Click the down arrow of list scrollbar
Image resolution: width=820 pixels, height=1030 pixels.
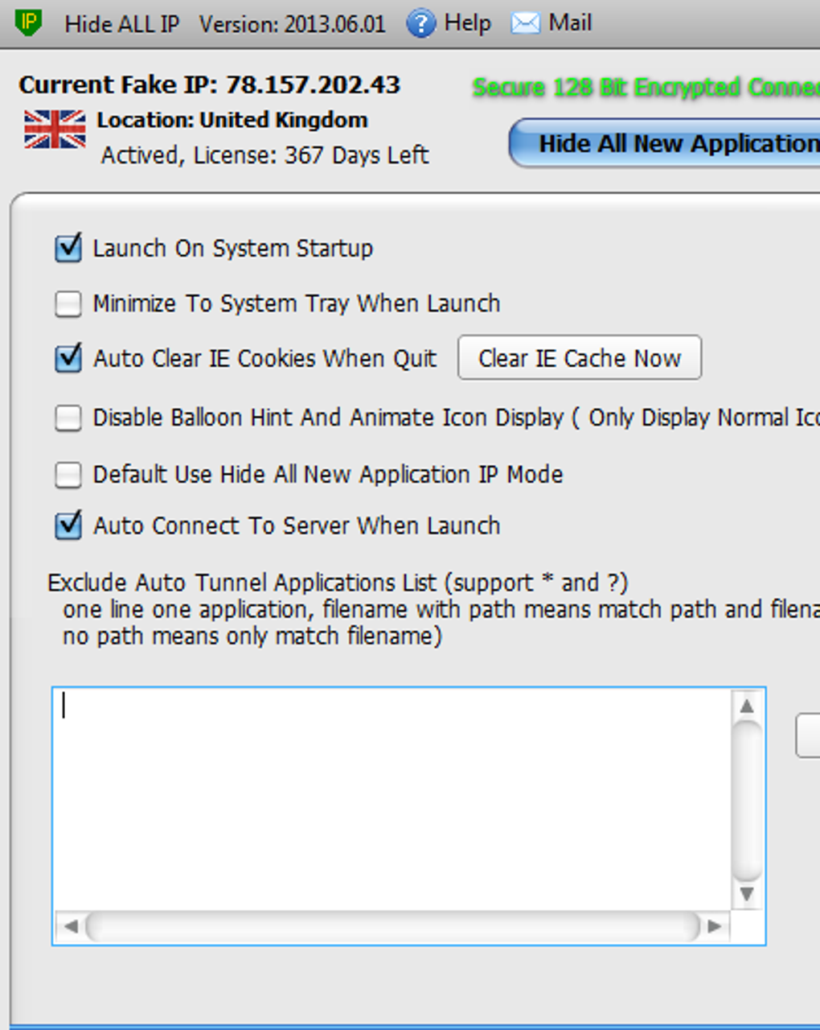747,894
